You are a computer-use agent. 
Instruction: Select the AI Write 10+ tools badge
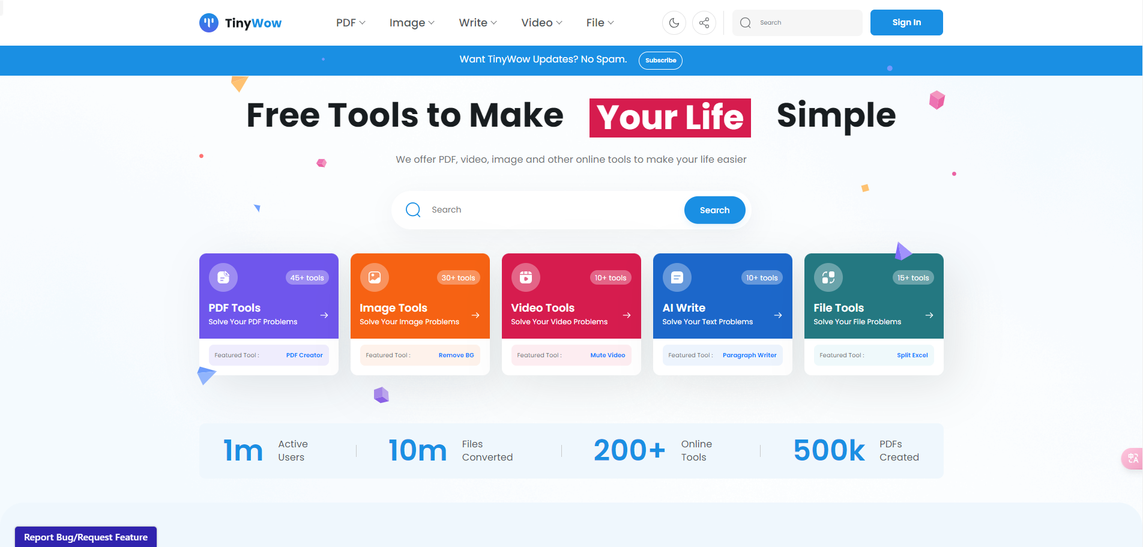coord(762,277)
